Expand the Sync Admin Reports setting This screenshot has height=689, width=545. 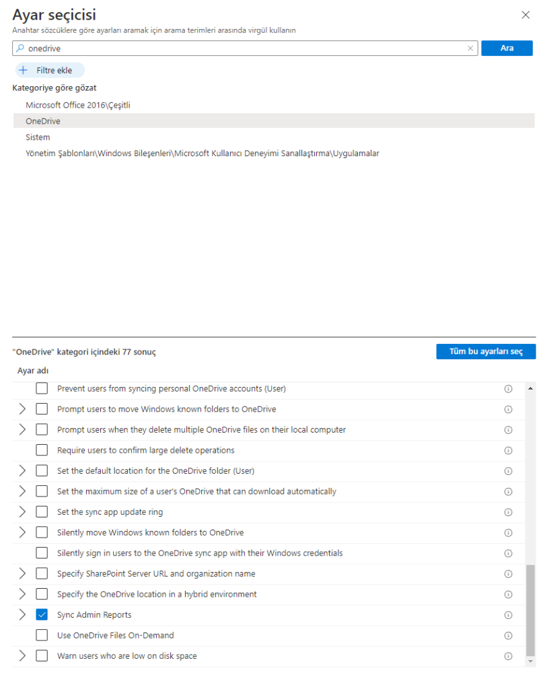22,615
